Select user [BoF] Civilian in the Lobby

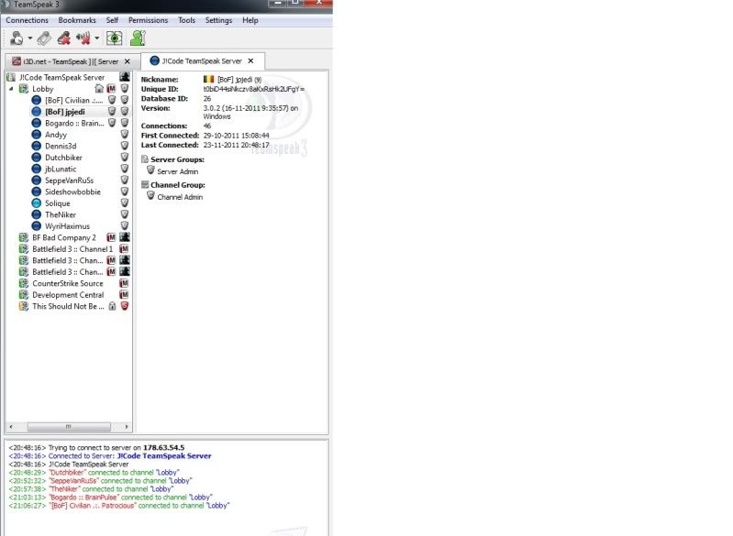pos(74,100)
